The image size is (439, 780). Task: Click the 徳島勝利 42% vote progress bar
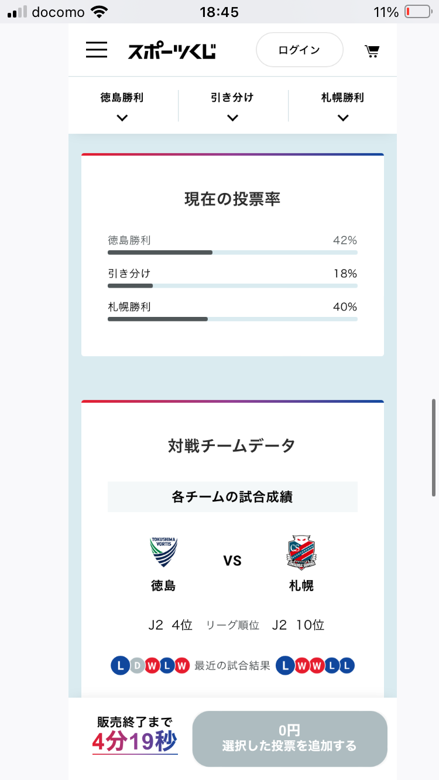point(232,253)
